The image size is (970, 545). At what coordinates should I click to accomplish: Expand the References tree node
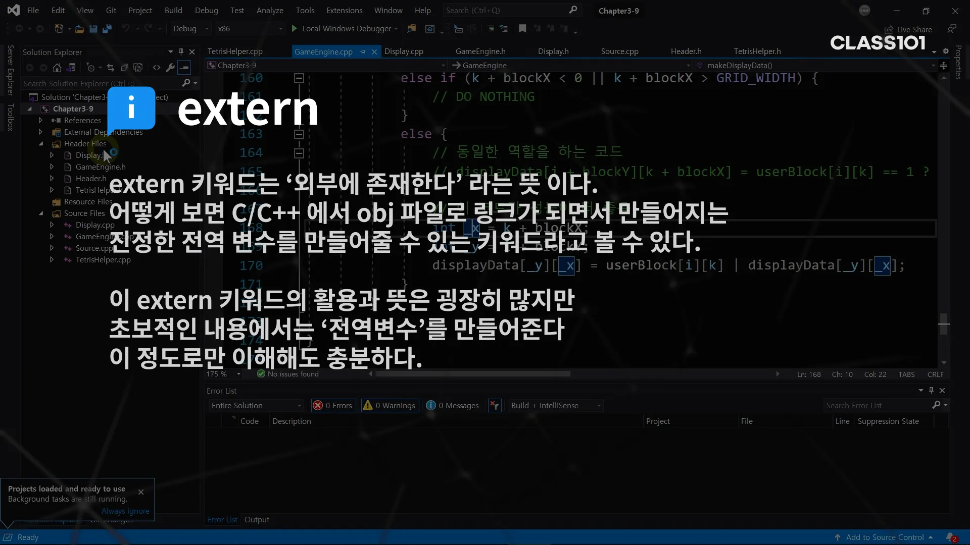click(40, 121)
